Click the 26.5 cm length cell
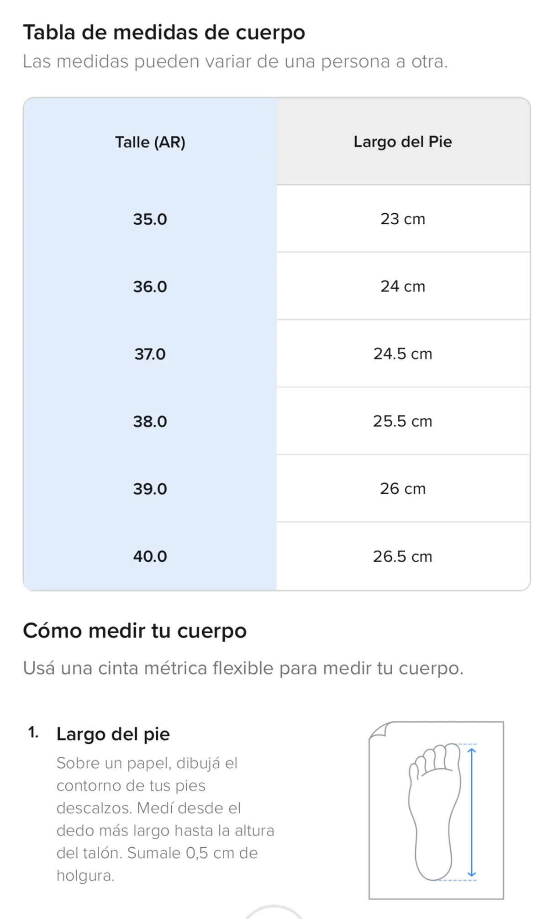The width and height of the screenshot is (548, 919). [403, 556]
